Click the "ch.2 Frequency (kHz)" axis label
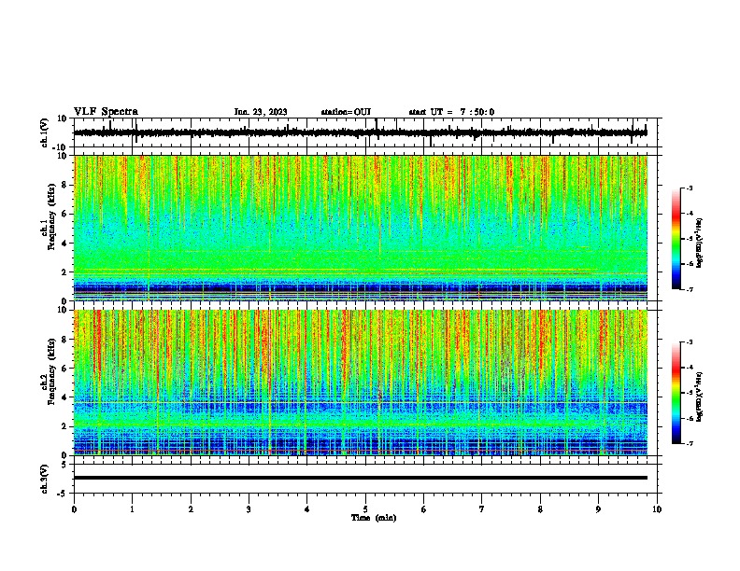The image size is (740, 571). point(48,371)
